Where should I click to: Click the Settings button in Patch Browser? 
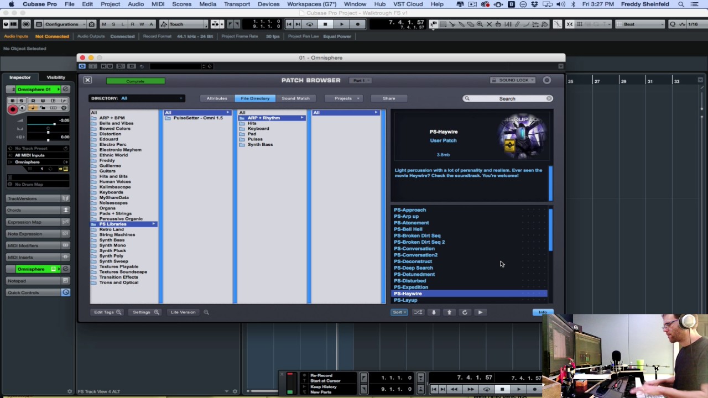[145, 312]
